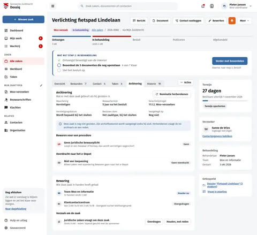Switch to the Overzicht tab
The width and height of the screenshot is (257, 235).
[60, 84]
